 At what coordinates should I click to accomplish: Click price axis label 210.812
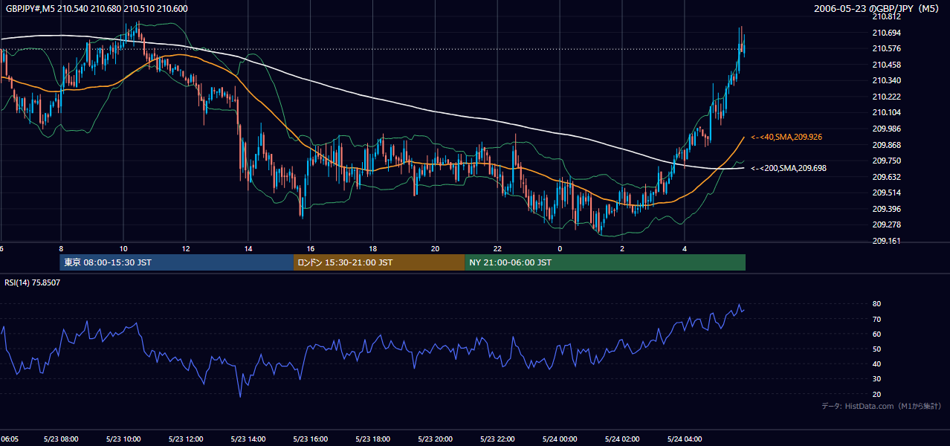(886, 17)
